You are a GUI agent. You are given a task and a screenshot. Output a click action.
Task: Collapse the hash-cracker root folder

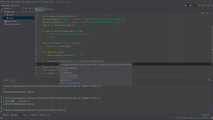coord(4,12)
